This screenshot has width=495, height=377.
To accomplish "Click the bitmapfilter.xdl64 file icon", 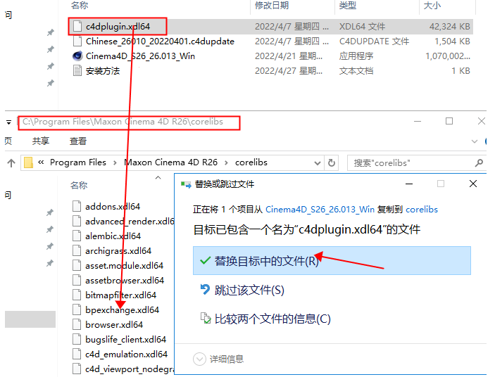I will pos(77,295).
